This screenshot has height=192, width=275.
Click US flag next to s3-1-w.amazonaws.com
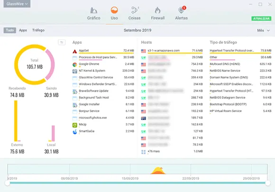tap(144, 51)
